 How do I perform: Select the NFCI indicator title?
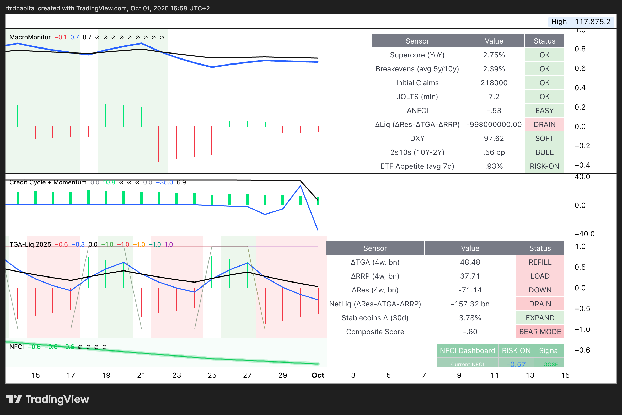click(17, 347)
